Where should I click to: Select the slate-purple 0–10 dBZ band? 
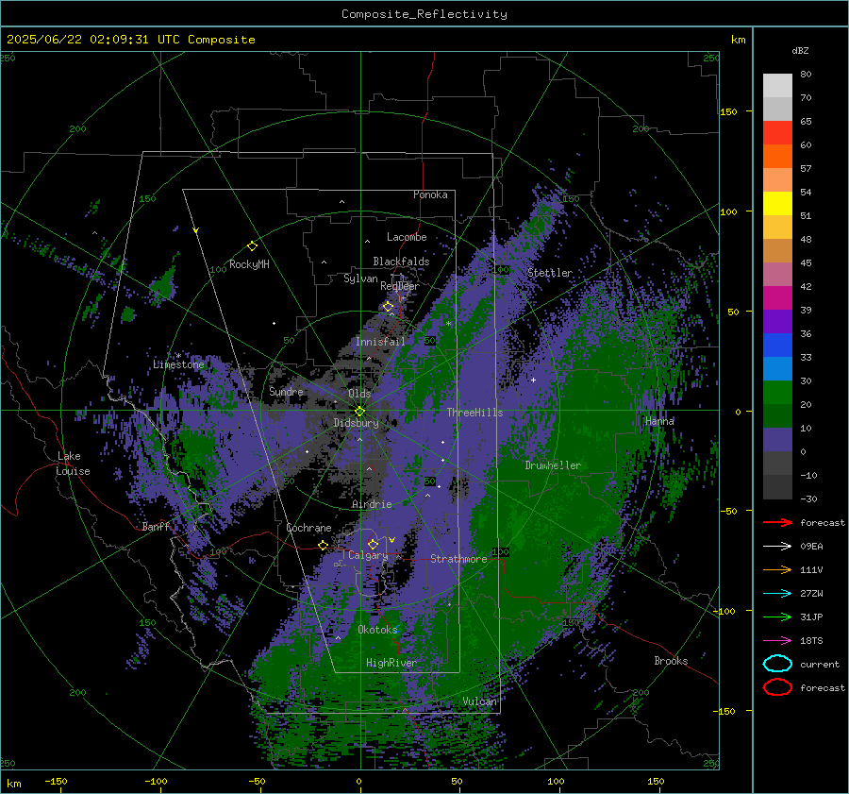[777, 440]
